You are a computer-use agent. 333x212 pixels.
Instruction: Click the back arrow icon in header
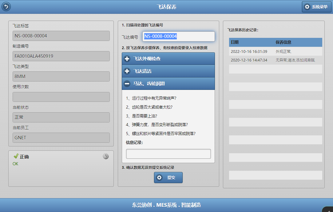(x=6, y=6)
